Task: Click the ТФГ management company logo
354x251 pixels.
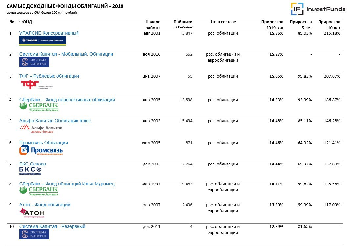Action: 36,85
